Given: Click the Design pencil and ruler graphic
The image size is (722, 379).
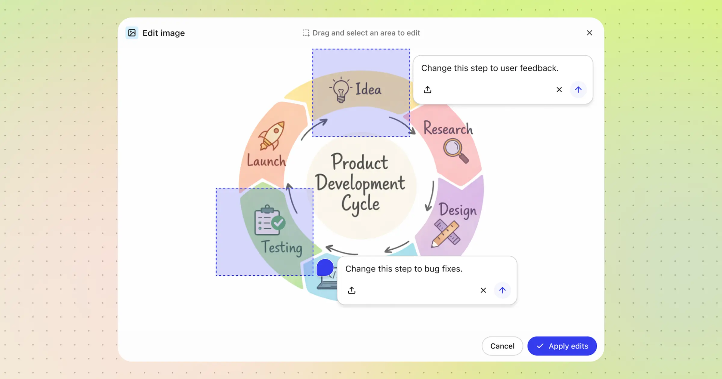Looking at the screenshot, I should pos(446,233).
